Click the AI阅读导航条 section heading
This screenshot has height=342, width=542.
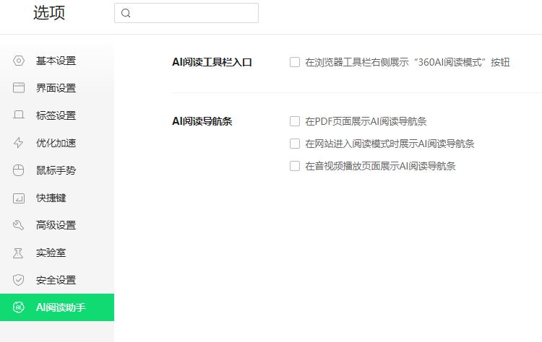point(202,121)
